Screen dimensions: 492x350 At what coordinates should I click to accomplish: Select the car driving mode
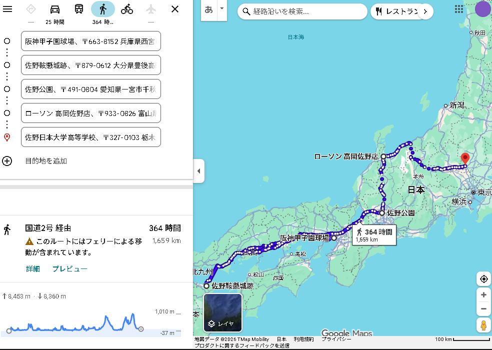coord(55,9)
